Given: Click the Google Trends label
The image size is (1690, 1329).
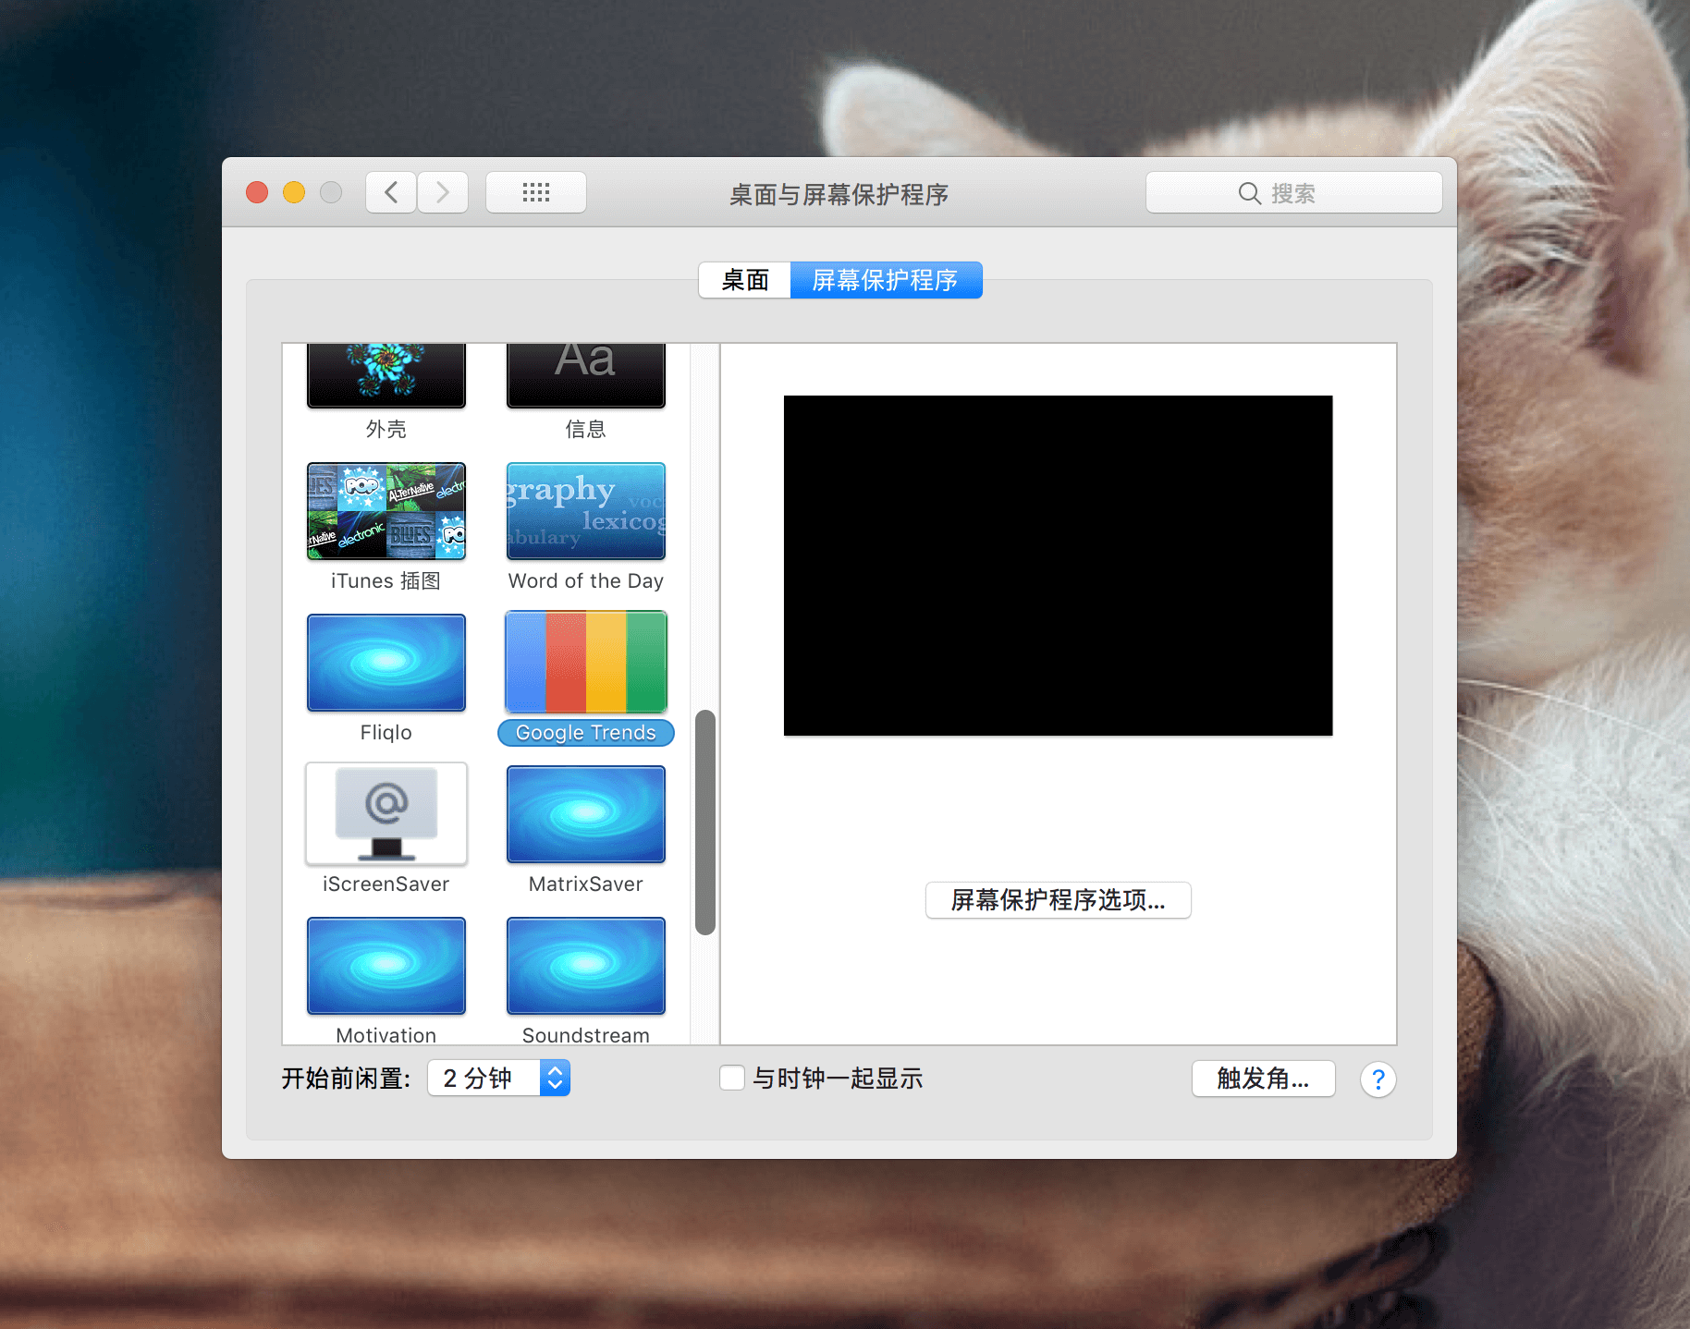Looking at the screenshot, I should coord(586,733).
